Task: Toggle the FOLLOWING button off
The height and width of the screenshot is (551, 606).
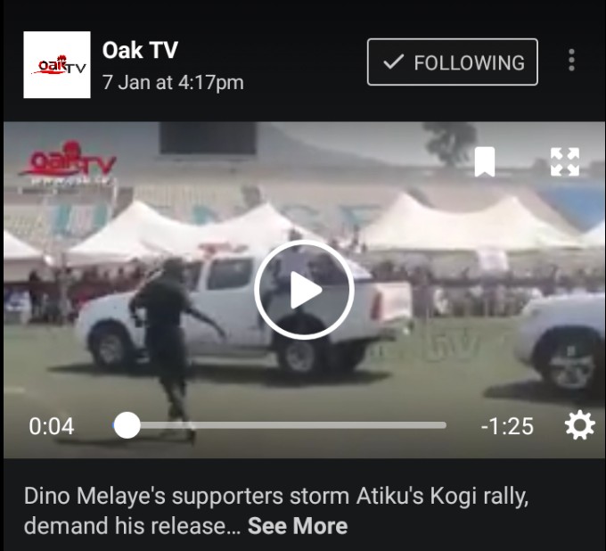Action: pyautogui.click(x=452, y=62)
